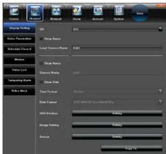The width and height of the screenshot is (166, 154).
Task: Enable Show Name checkbox above Camera Name
Action: (x=41, y=63)
